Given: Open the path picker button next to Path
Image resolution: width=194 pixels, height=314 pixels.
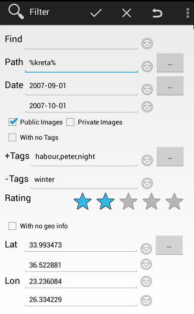Looking at the screenshot, I should [x=170, y=63].
